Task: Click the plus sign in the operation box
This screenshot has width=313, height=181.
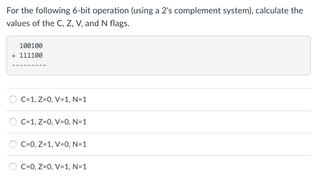Action: click(13, 56)
